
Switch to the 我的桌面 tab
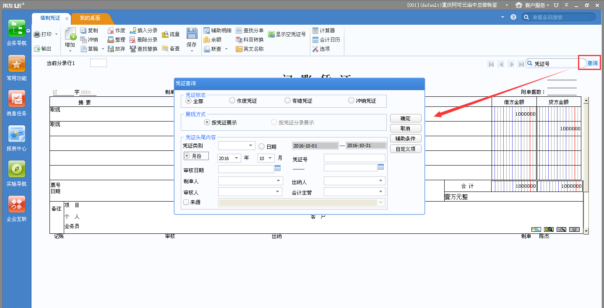pyautogui.click(x=90, y=18)
